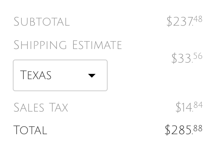Click the word Shipping in the heading
The image size is (219, 150).
point(40,45)
